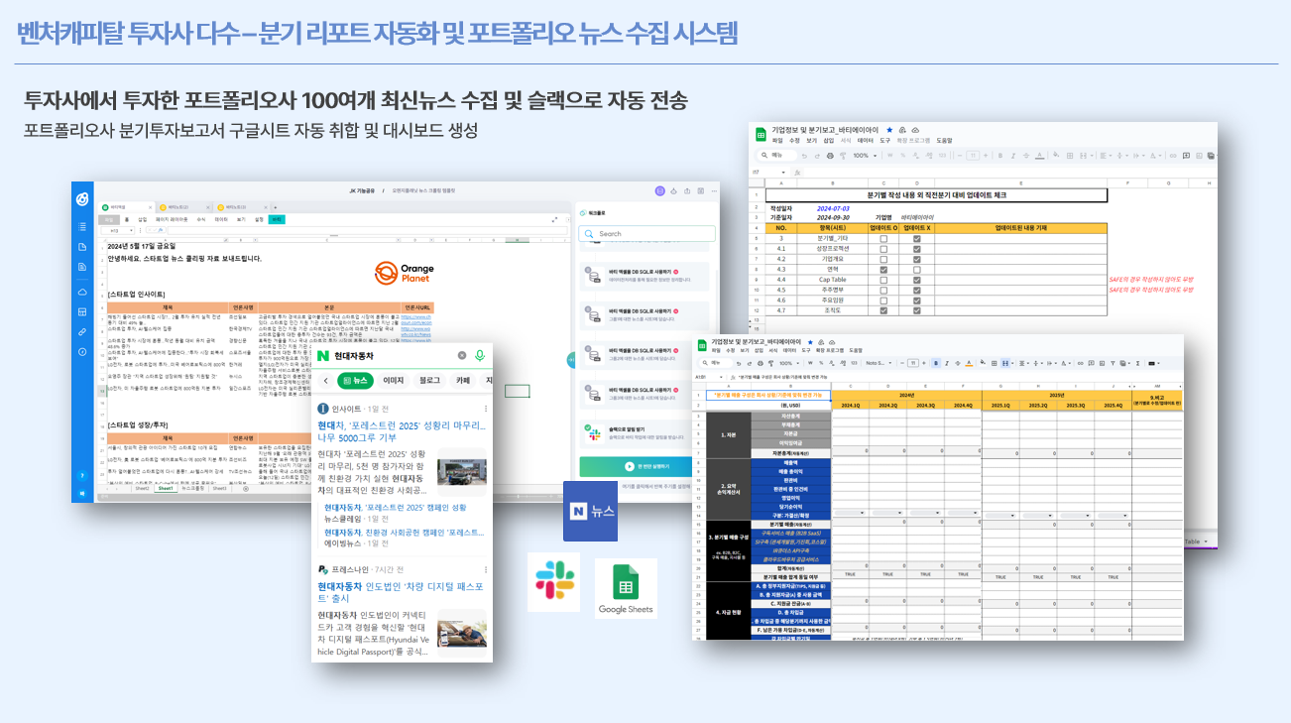Open name box dropdown in upper Sheets window

coord(783,173)
